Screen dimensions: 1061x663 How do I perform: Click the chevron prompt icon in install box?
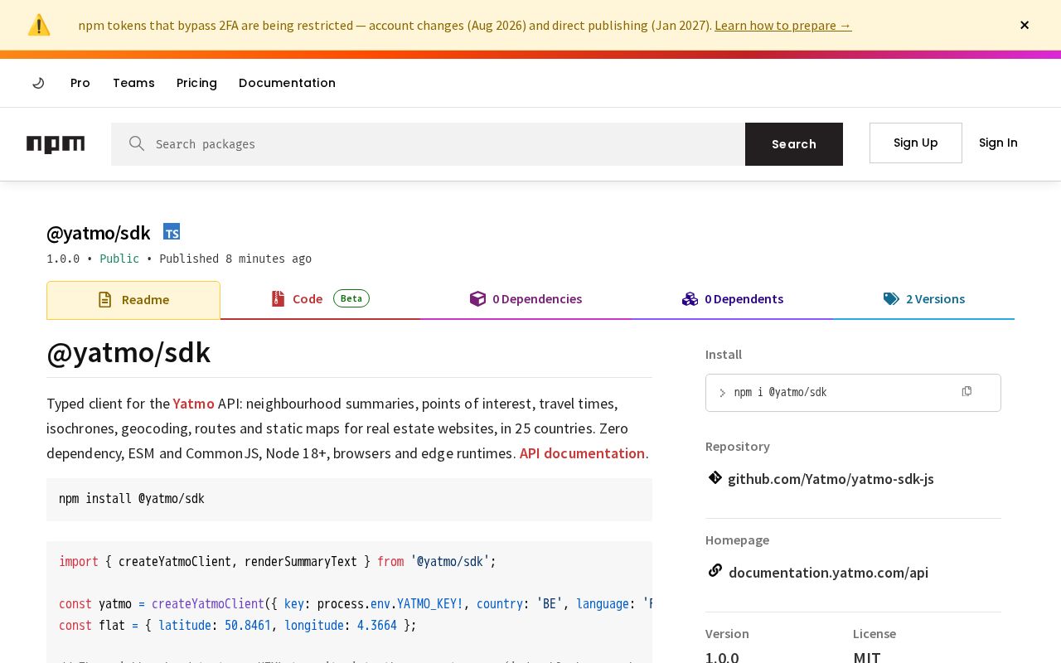(x=722, y=393)
